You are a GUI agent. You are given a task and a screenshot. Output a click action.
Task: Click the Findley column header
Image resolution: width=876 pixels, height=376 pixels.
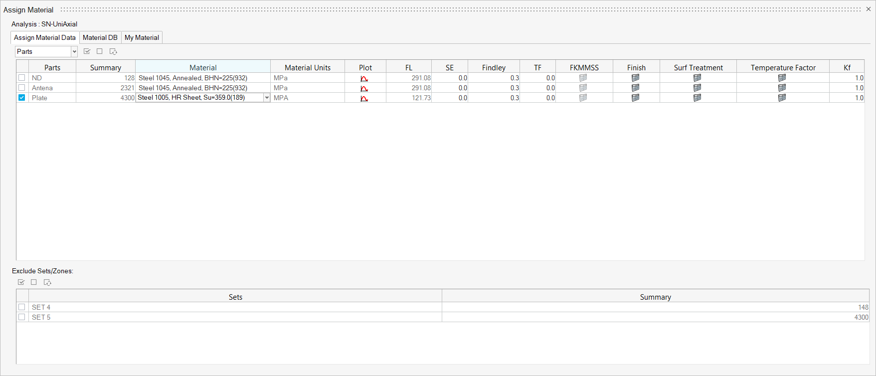pyautogui.click(x=494, y=67)
